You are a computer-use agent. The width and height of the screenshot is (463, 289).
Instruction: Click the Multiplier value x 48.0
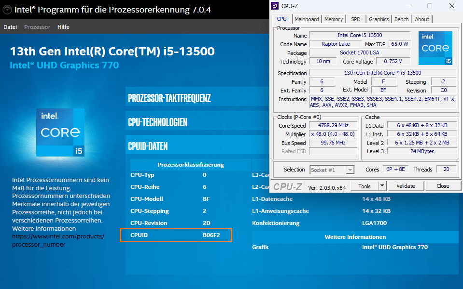point(334,134)
